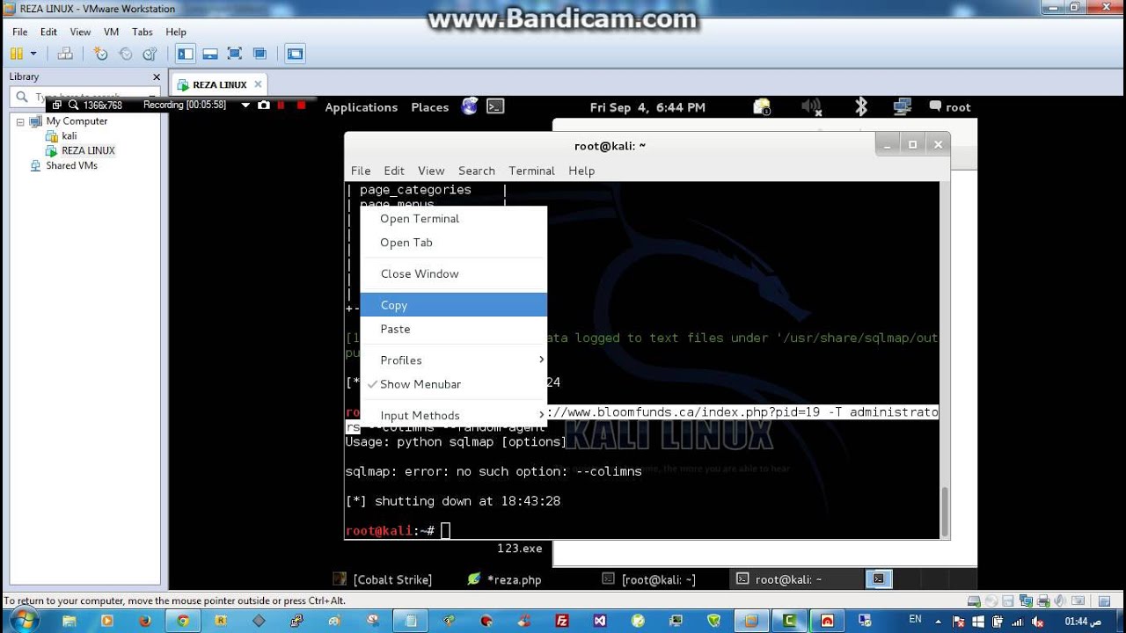This screenshot has height=633, width=1126.
Task: Click the EN language indicator
Action: [915, 619]
